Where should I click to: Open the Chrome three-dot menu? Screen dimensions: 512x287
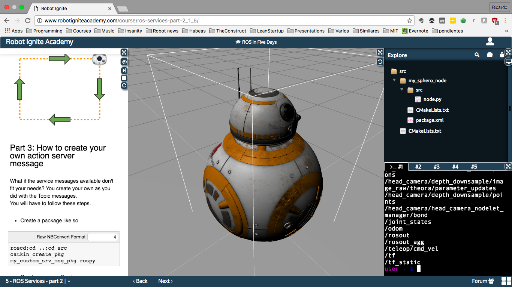tap(506, 21)
